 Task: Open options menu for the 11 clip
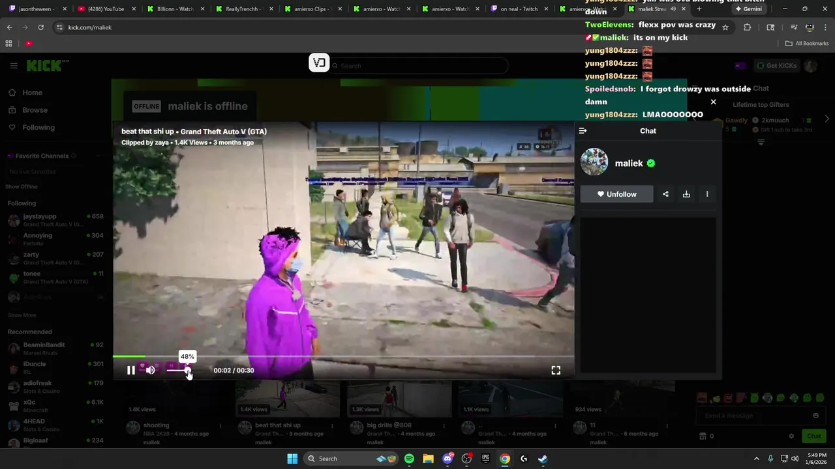(667, 426)
